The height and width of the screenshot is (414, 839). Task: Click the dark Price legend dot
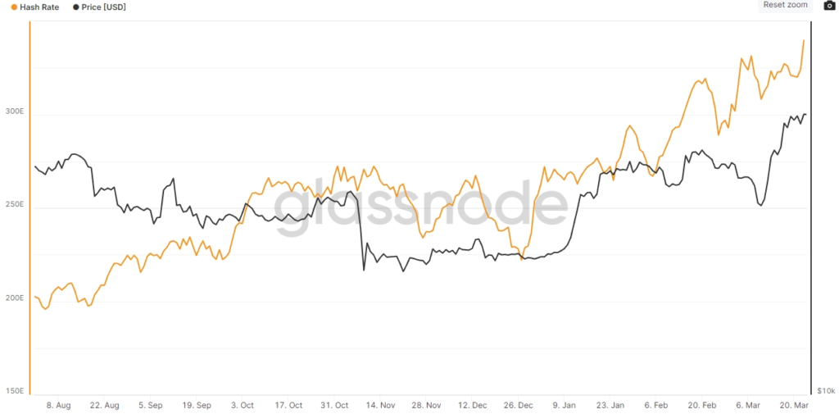tap(76, 7)
